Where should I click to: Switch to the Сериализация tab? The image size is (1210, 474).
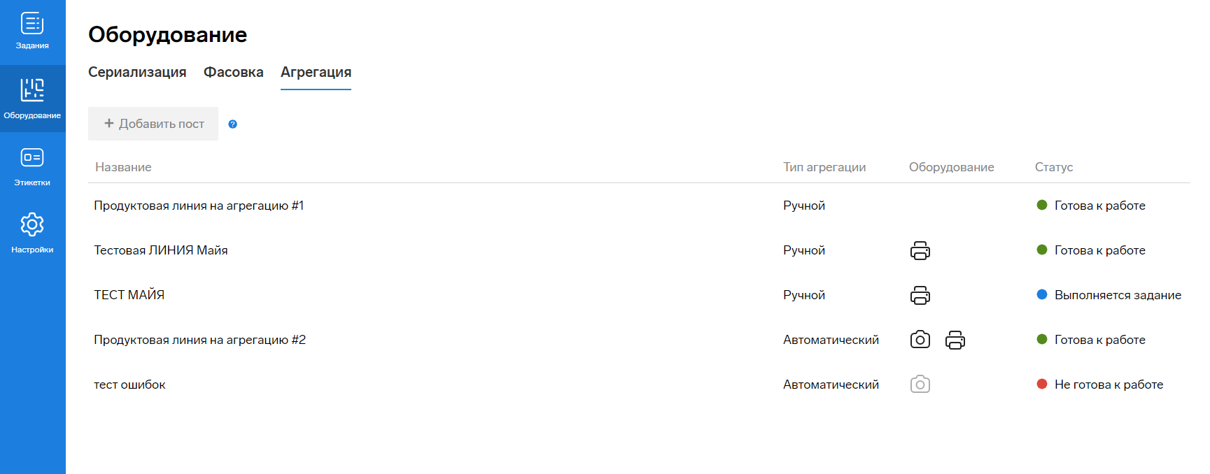[137, 72]
